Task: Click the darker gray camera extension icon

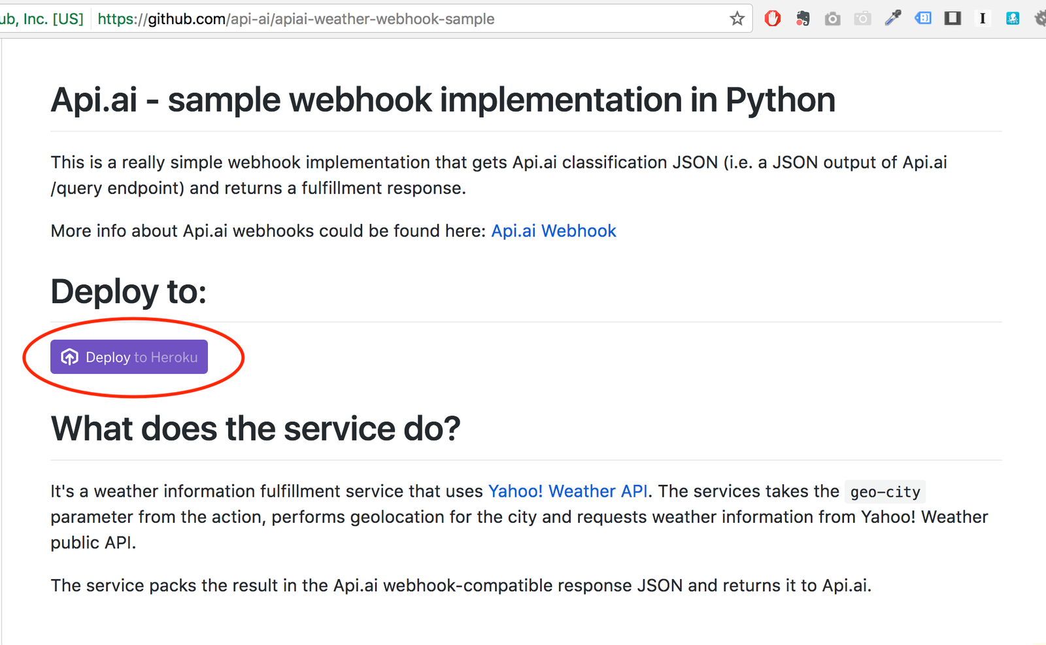Action: [x=832, y=19]
